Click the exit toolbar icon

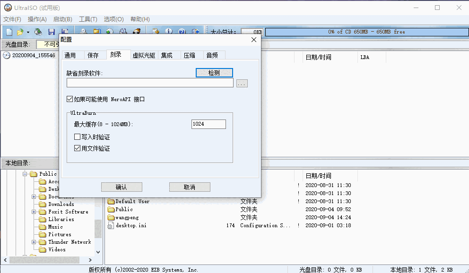(x=195, y=32)
